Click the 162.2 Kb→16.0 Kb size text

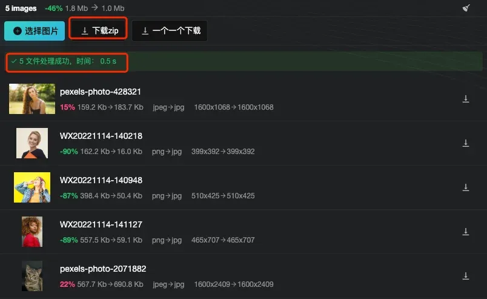(111, 152)
